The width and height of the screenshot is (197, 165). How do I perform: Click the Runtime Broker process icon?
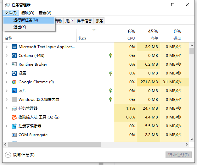[x=14, y=64]
